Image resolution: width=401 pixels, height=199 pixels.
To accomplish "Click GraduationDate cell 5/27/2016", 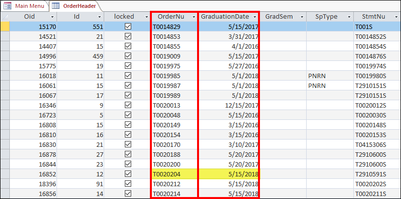I will pyautogui.click(x=229, y=66).
